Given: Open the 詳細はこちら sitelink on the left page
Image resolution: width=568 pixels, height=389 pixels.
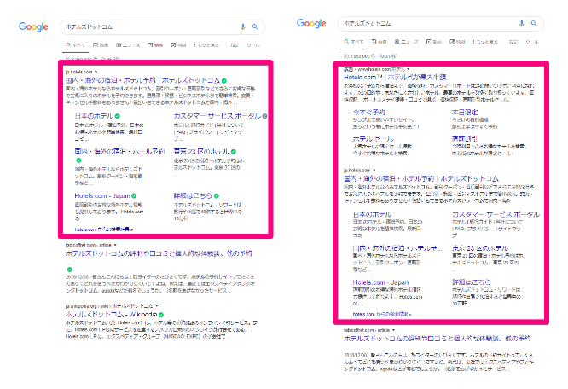Looking at the screenshot, I should (x=193, y=195).
